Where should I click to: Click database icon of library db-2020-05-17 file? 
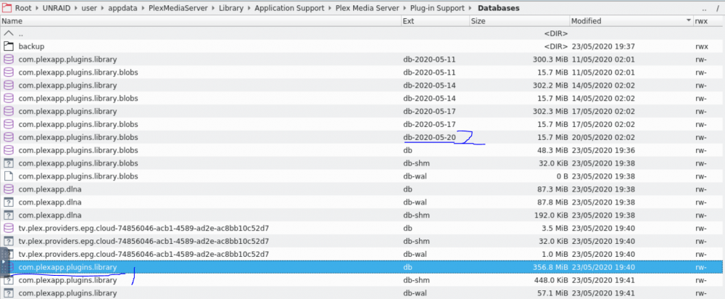click(x=8, y=111)
